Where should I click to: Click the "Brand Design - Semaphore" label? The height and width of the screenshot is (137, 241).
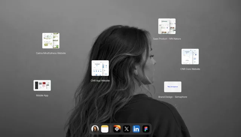(x=173, y=97)
